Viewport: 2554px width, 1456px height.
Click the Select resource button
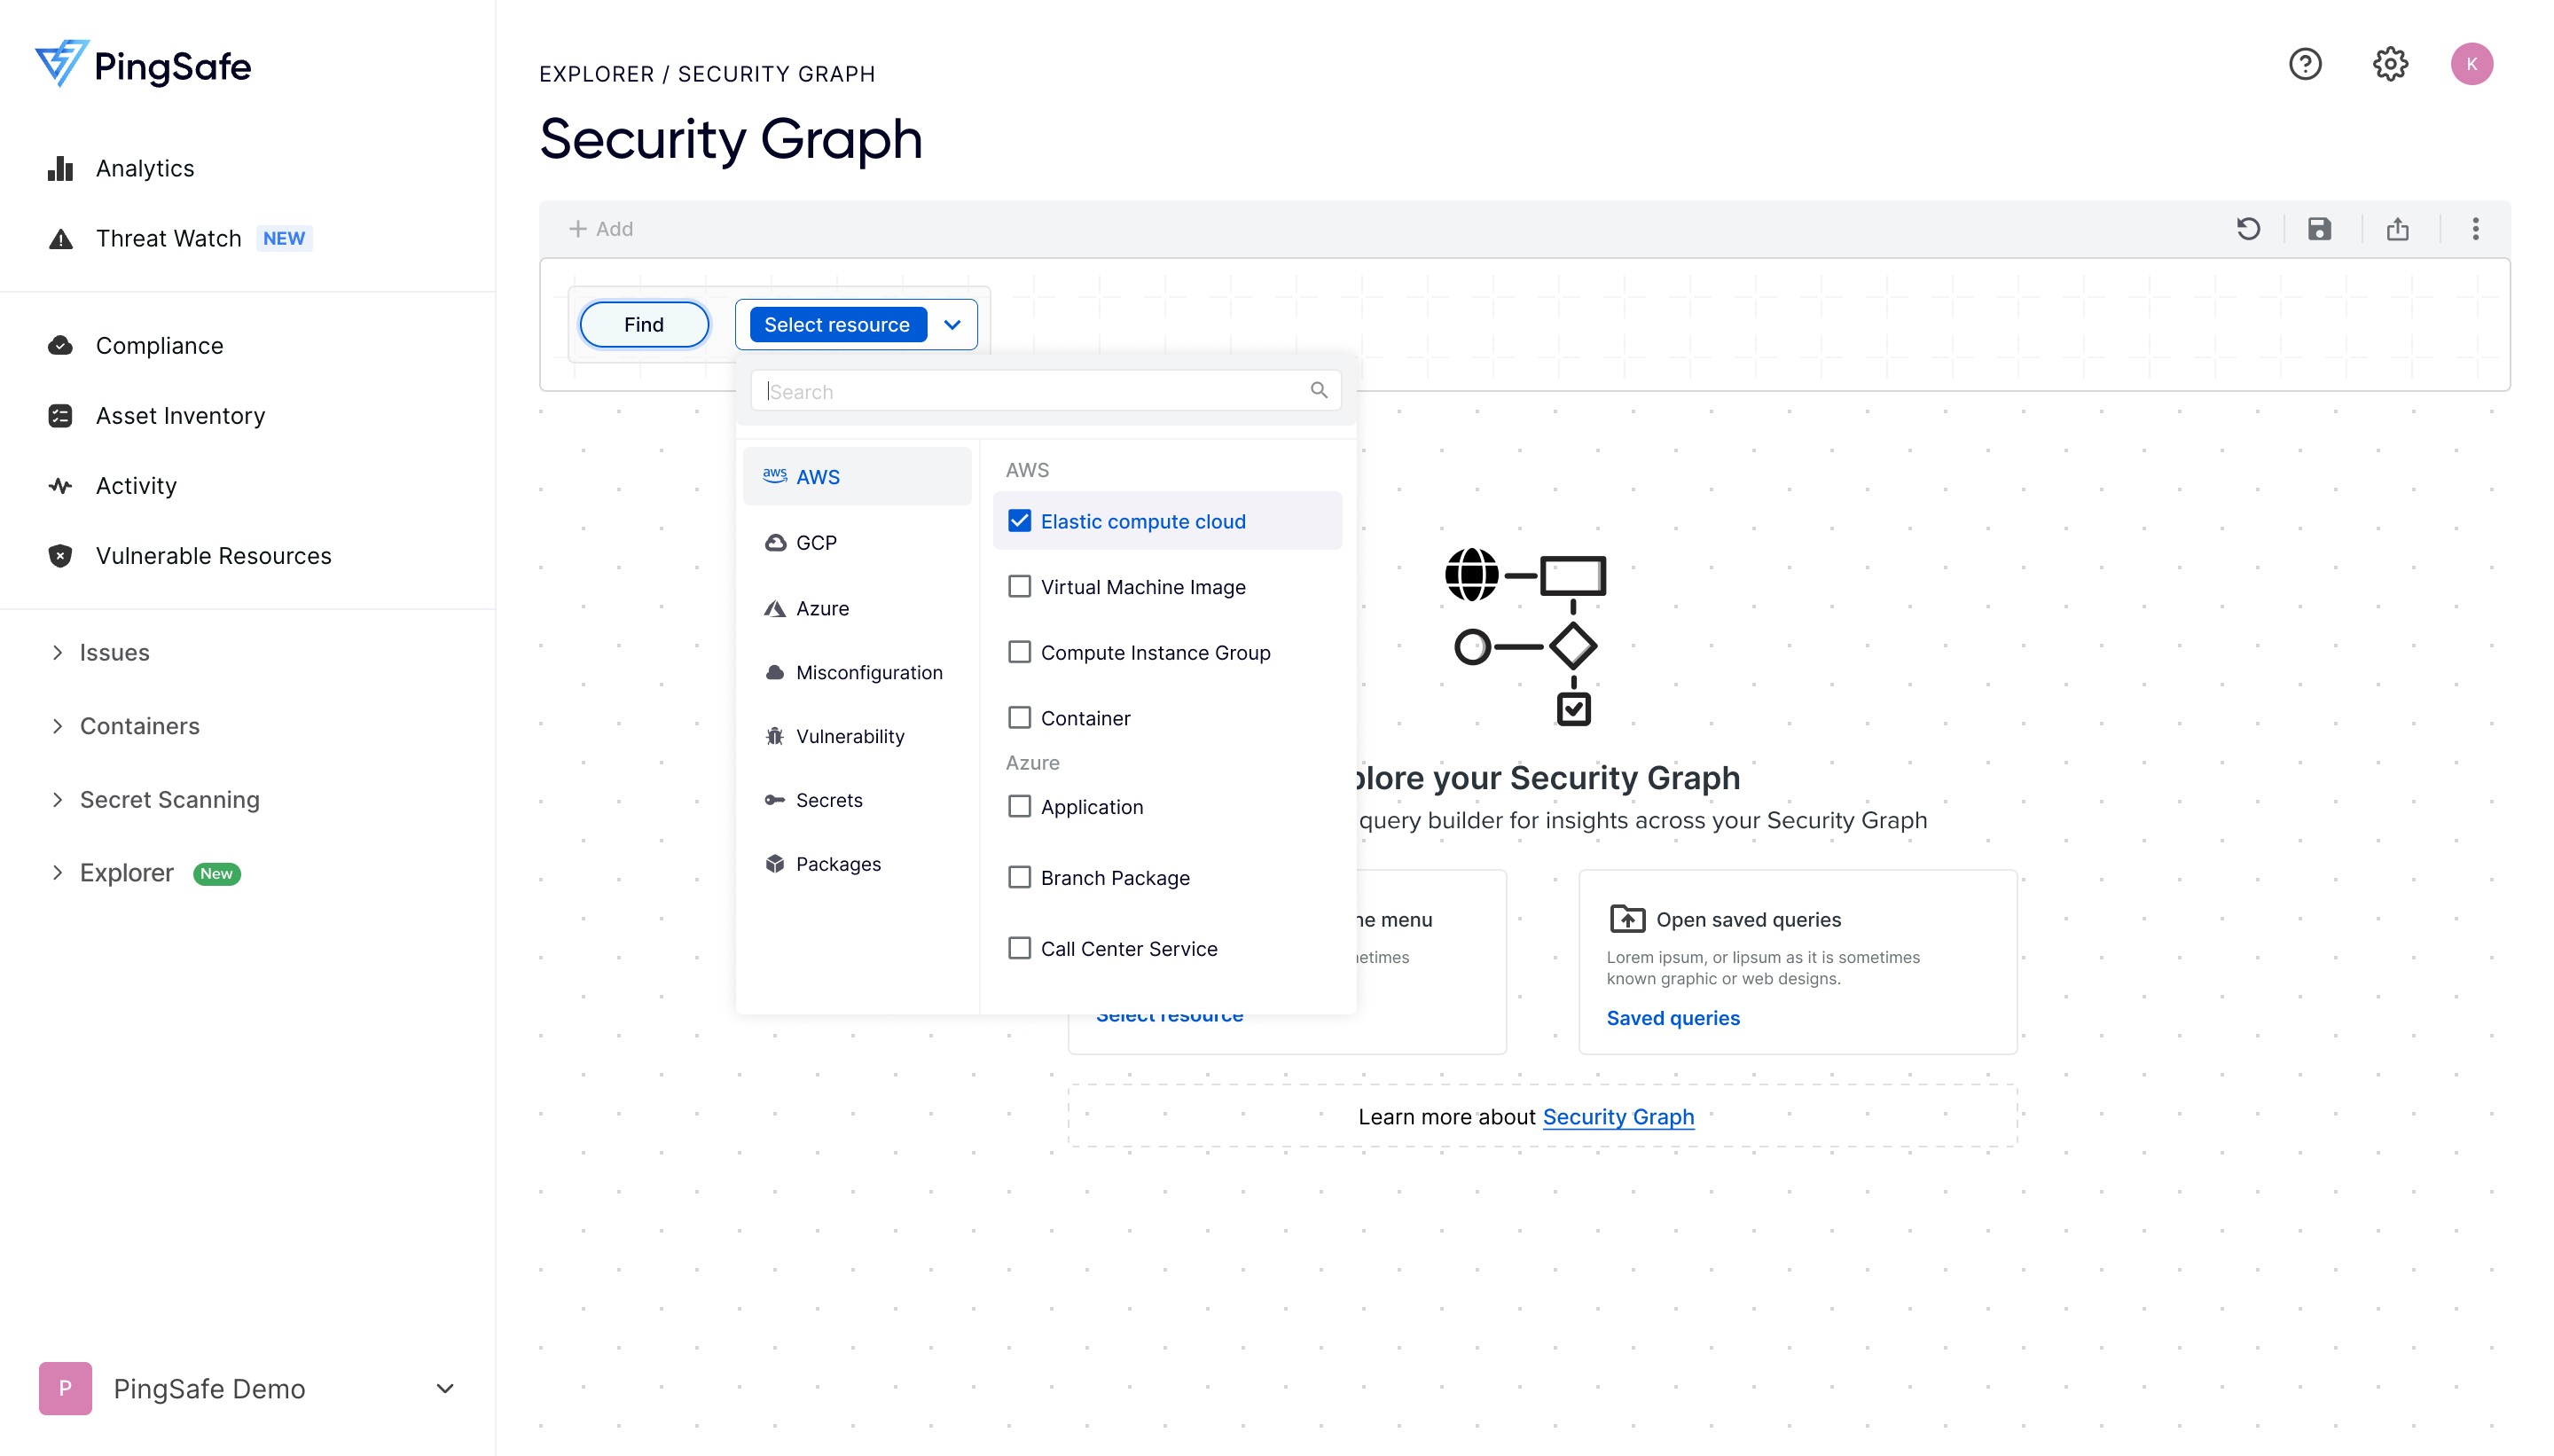(837, 324)
